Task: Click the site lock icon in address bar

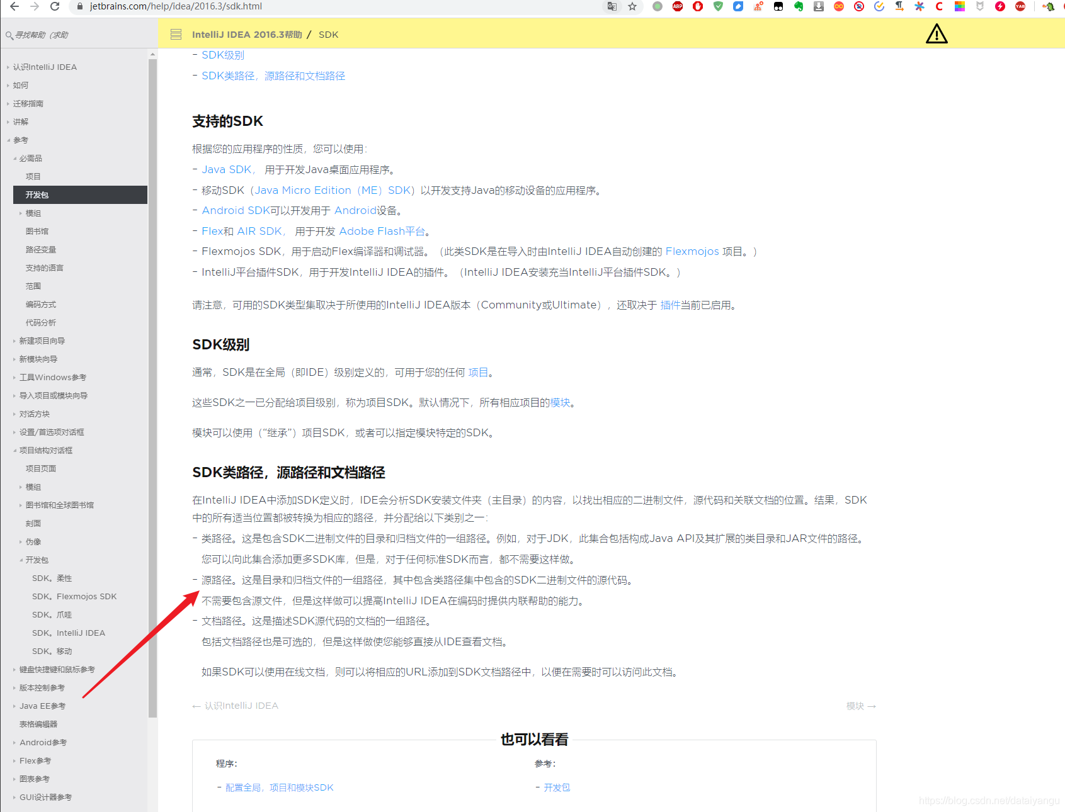Action: click(x=80, y=6)
